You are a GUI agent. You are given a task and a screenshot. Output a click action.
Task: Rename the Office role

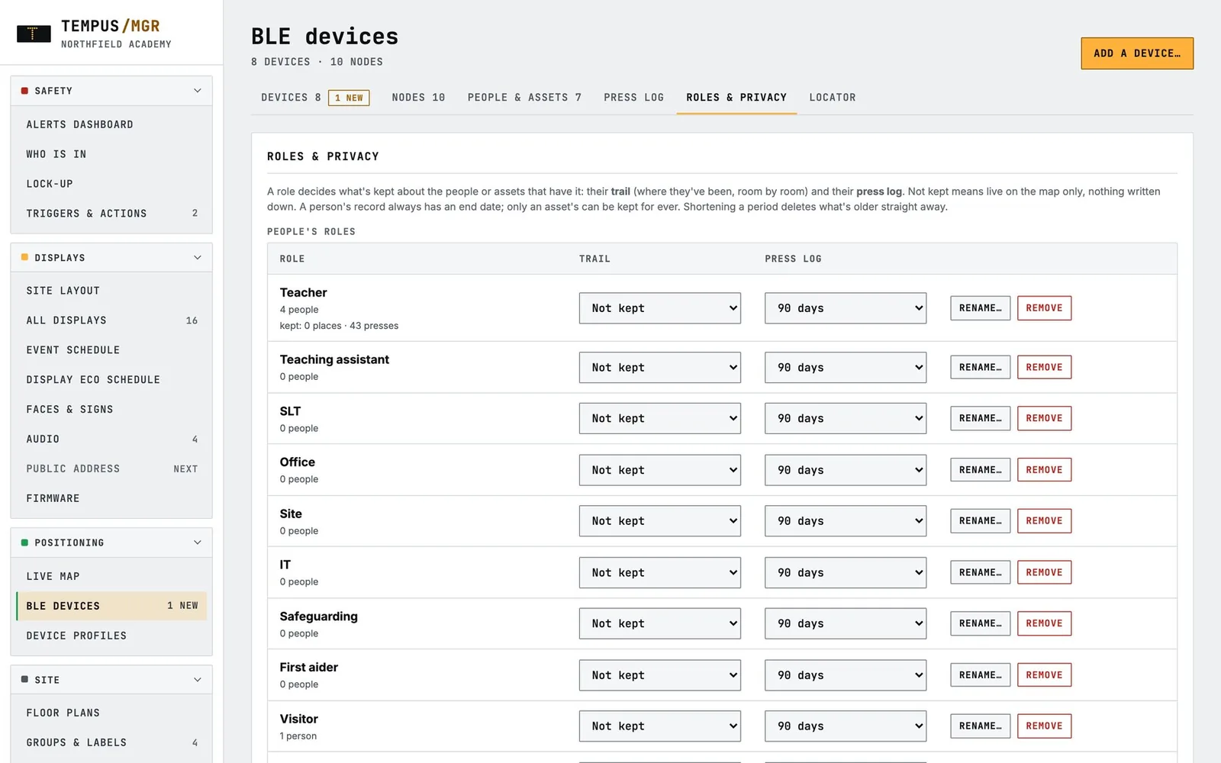click(980, 470)
